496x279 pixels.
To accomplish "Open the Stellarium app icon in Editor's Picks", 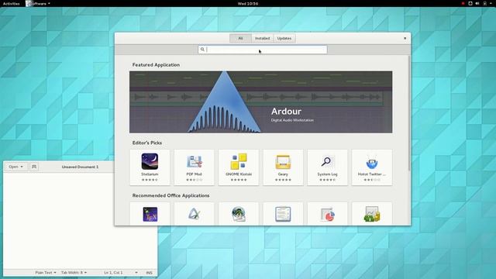I will (150, 161).
